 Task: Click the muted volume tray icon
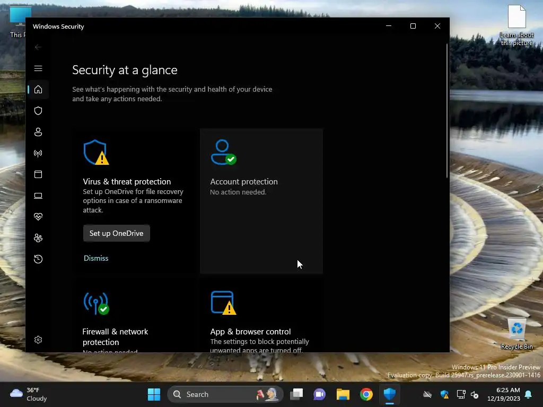pyautogui.click(x=475, y=394)
